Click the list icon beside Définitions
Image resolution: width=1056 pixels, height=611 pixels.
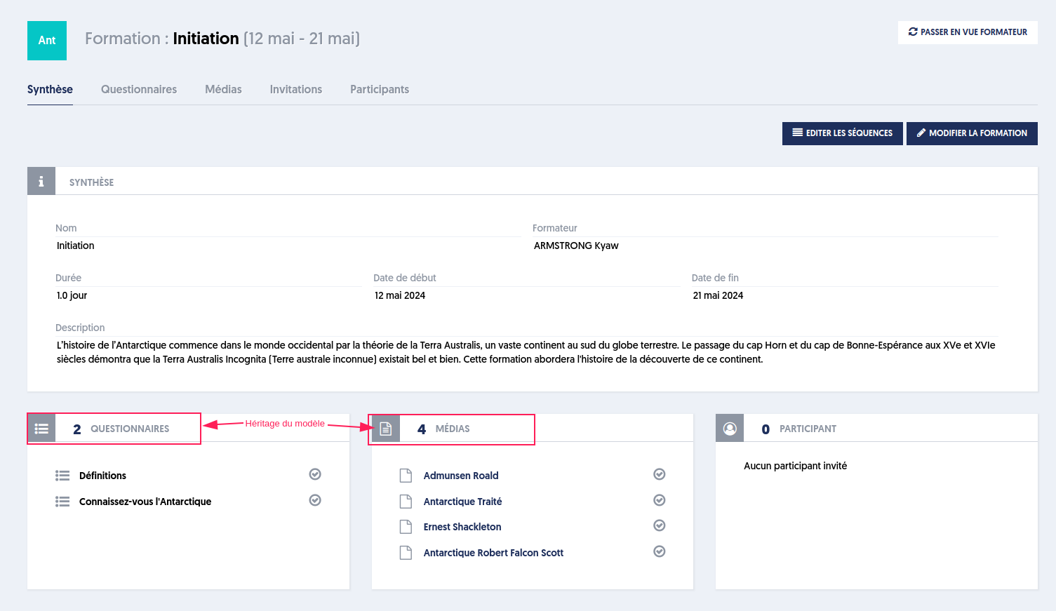tap(62, 476)
